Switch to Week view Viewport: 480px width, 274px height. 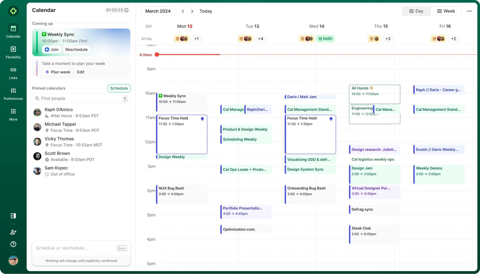(446, 11)
